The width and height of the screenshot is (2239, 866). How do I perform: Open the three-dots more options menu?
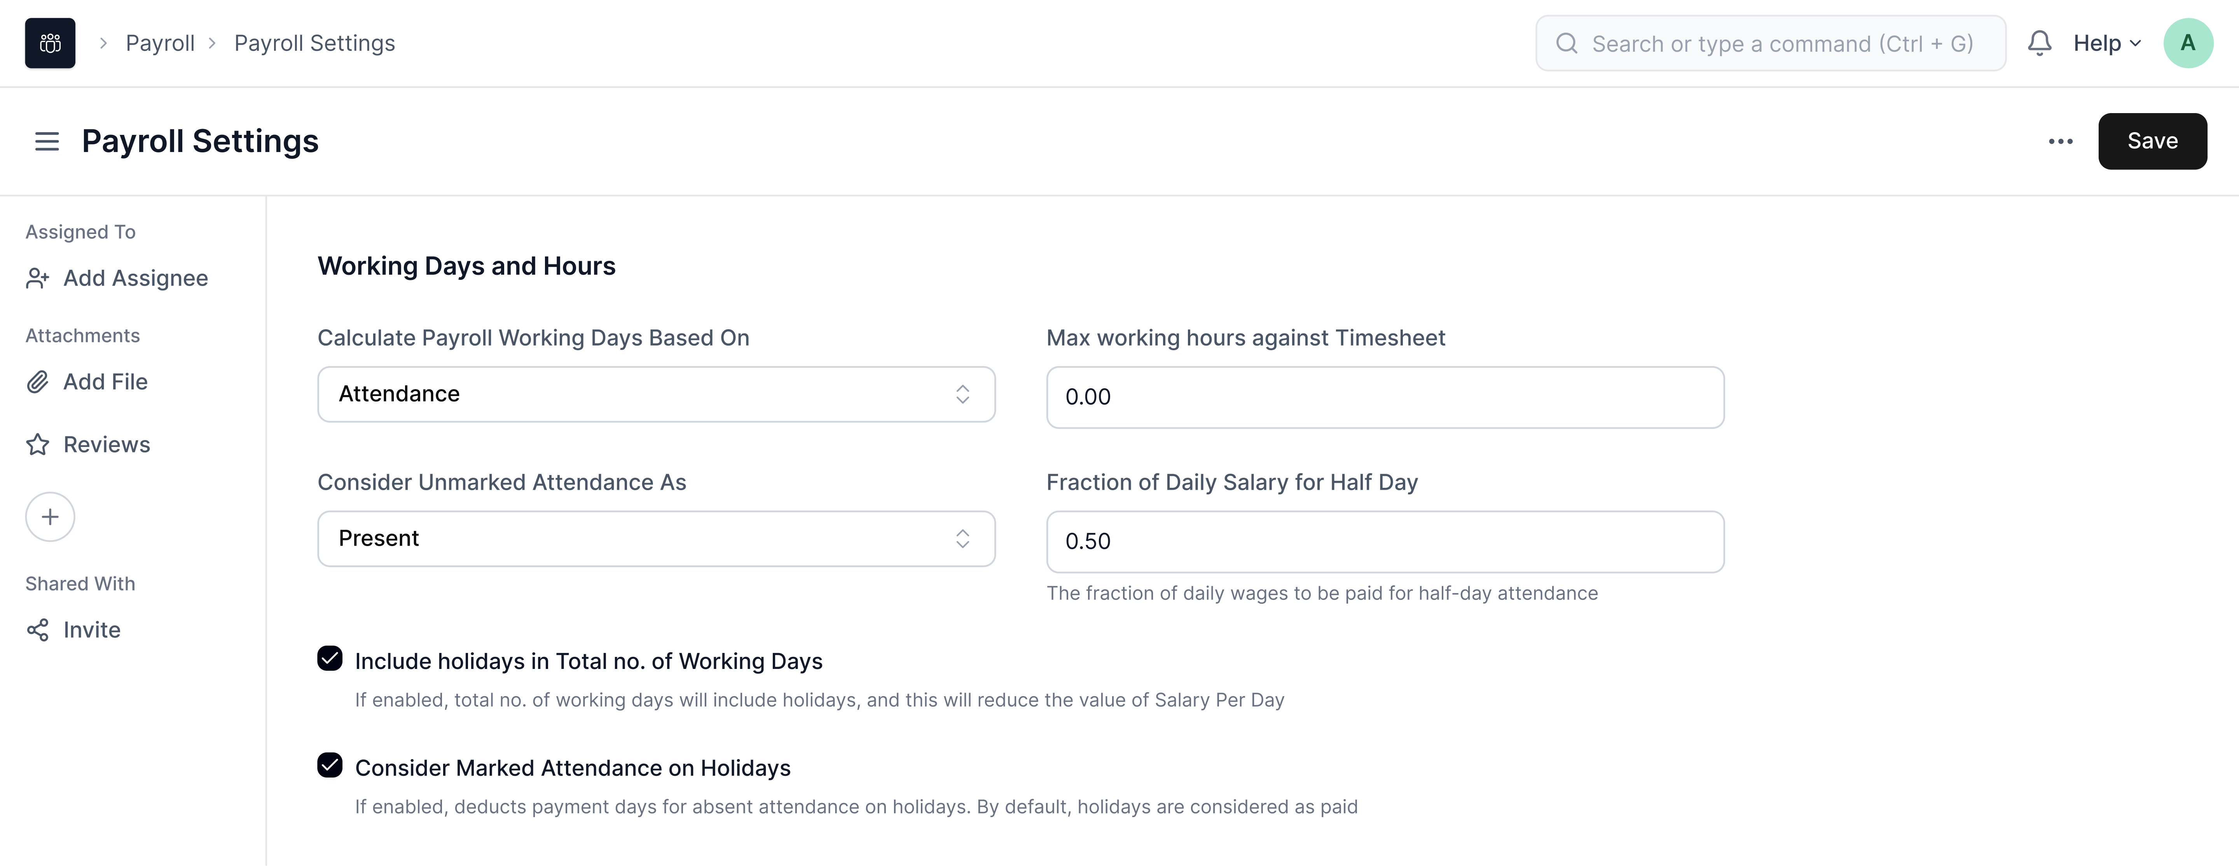[2060, 141]
